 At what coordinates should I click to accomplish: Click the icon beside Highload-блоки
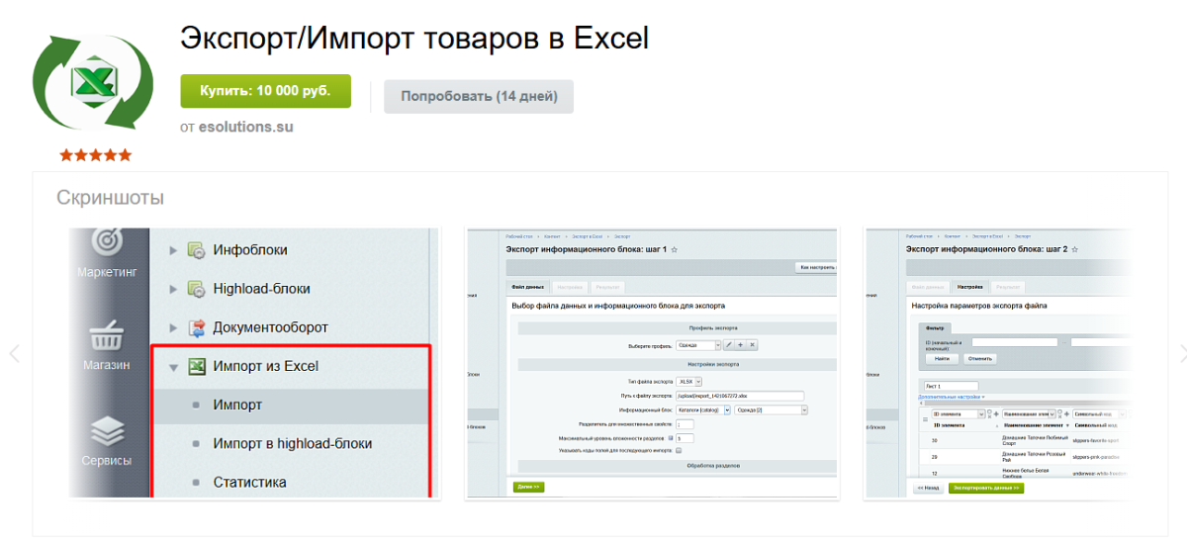(196, 289)
